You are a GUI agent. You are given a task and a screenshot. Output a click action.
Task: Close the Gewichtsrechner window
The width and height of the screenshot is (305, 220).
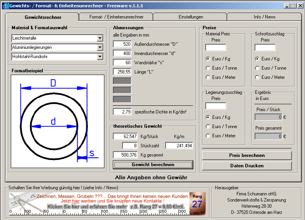[x=300, y=6]
